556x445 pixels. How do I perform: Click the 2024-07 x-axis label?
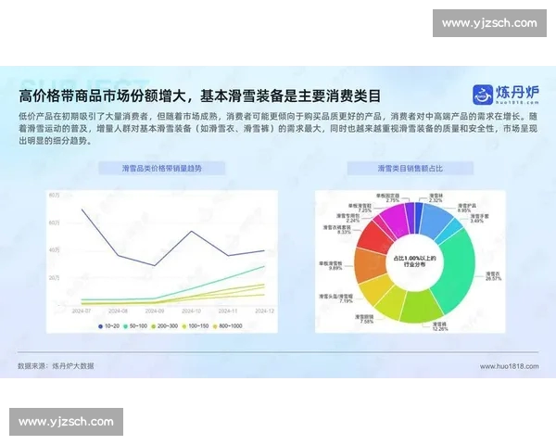pyautogui.click(x=82, y=311)
